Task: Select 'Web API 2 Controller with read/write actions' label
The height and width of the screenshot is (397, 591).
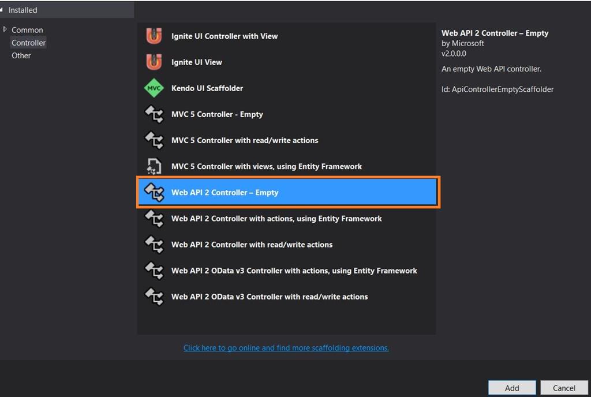Action: click(252, 245)
